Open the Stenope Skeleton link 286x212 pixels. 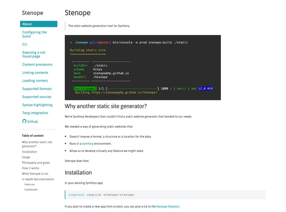pos(168,206)
